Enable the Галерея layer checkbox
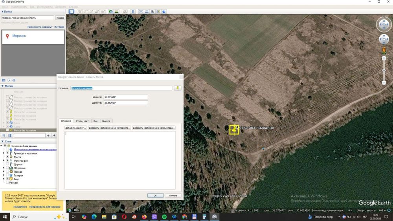The width and height of the screenshot is (393, 221). [7, 175]
